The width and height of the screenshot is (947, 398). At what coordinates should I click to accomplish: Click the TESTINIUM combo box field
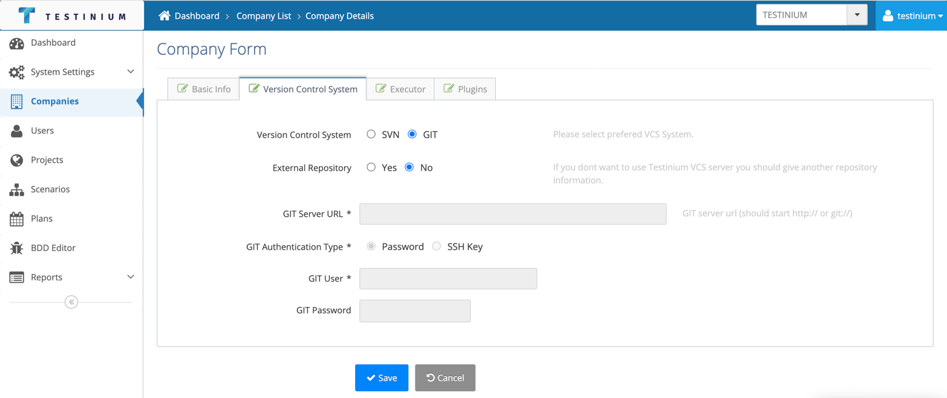click(802, 15)
